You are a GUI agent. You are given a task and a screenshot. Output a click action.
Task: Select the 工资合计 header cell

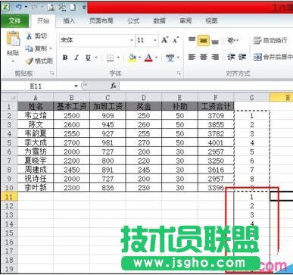[x=216, y=106]
